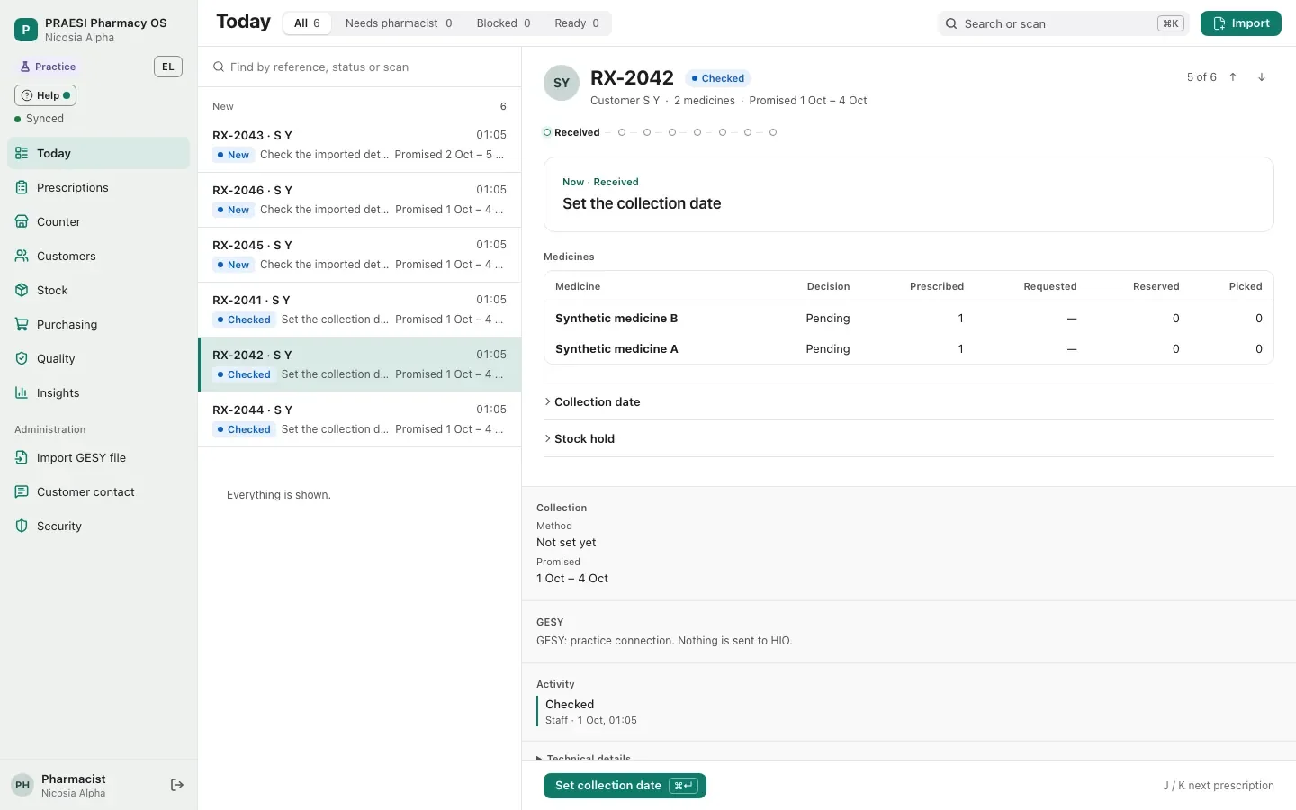Open prescription RX-2045 in the list

pyautogui.click(x=360, y=255)
